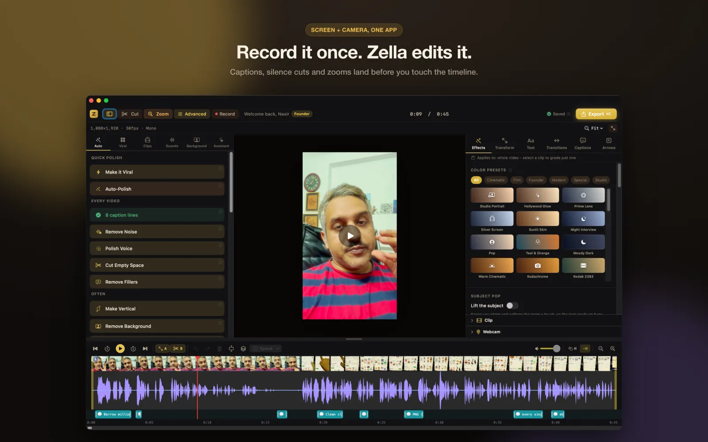Expand the Webcam section
708x442 pixels.
[543, 332]
